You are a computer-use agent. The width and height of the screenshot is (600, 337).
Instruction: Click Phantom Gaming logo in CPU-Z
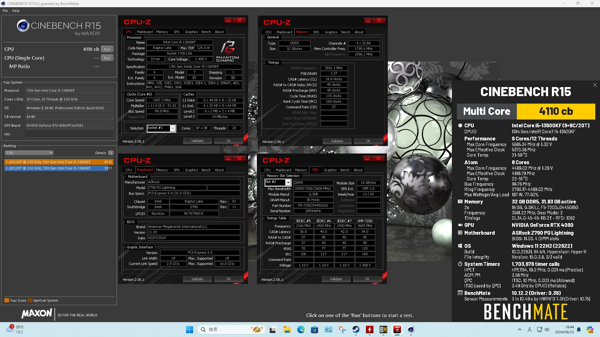coord(227,51)
